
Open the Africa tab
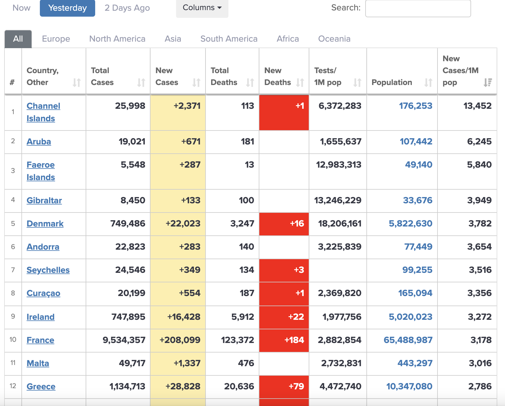tap(288, 39)
